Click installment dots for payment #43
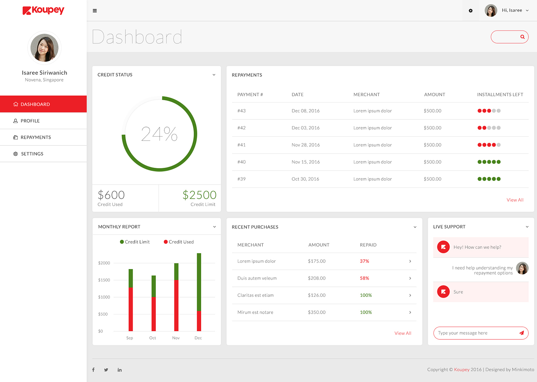Image resolution: width=537 pixels, height=382 pixels. coord(489,111)
